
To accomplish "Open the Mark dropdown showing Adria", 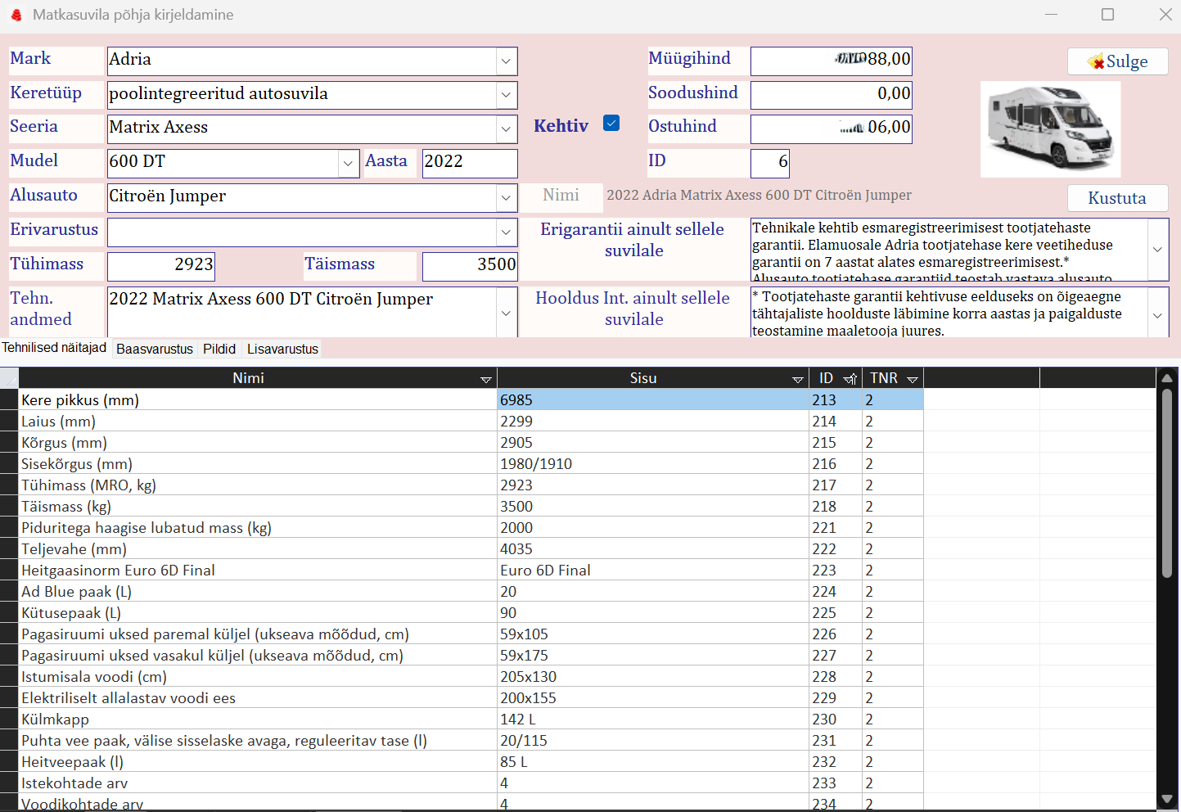I will click(506, 61).
